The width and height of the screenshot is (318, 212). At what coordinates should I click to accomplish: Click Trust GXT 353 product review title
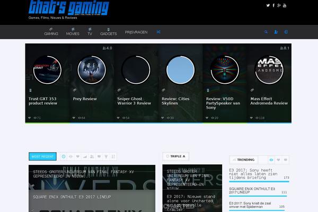tap(43, 101)
